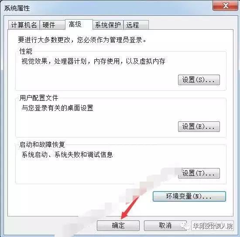Click the 启动和故障恢复 group label

pos(42,144)
